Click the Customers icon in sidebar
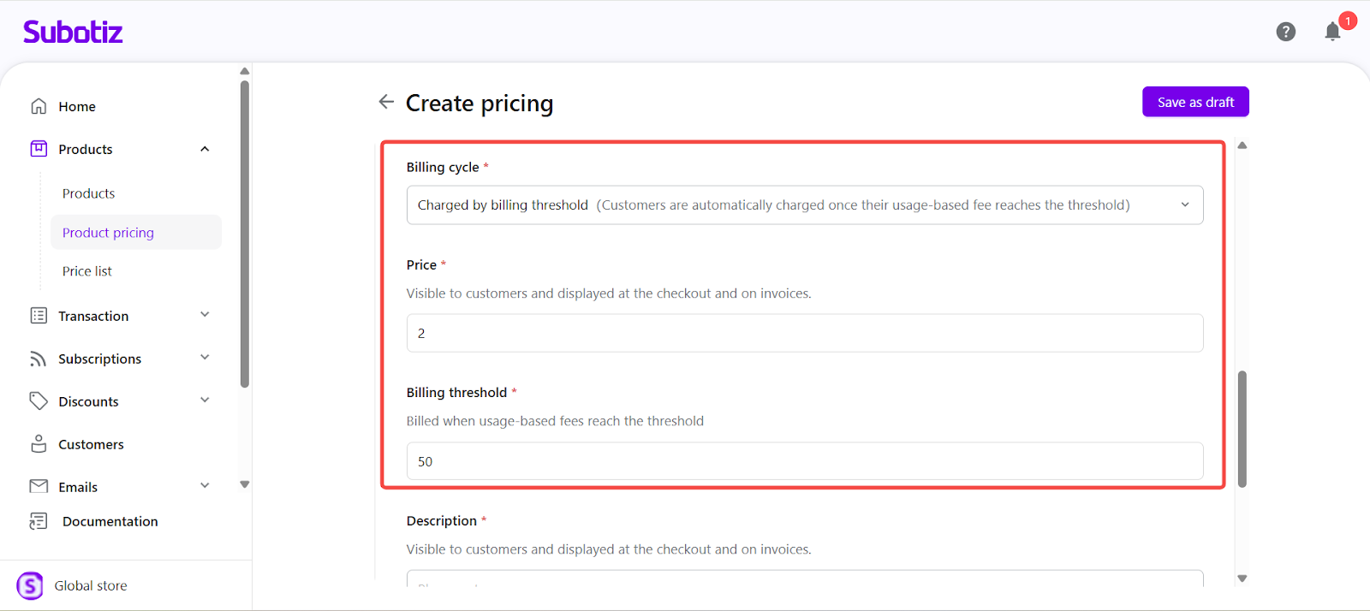This screenshot has width=1370, height=611. pos(39,444)
